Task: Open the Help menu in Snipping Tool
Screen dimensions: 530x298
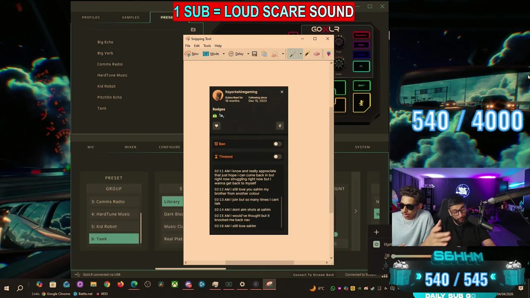Action: (x=218, y=46)
